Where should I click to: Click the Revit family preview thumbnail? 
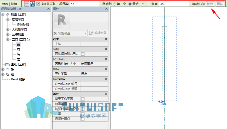(62, 21)
